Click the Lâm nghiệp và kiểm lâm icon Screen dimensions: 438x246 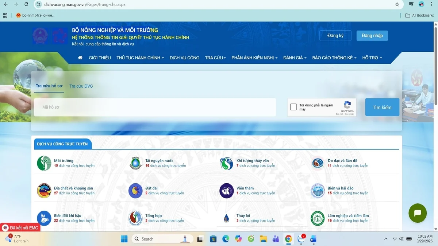coord(318,218)
